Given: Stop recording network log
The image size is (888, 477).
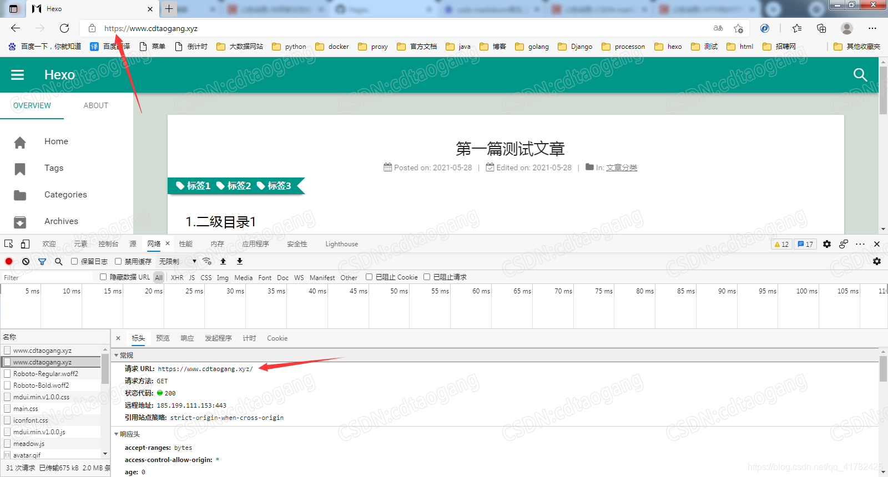Looking at the screenshot, I should [9, 261].
